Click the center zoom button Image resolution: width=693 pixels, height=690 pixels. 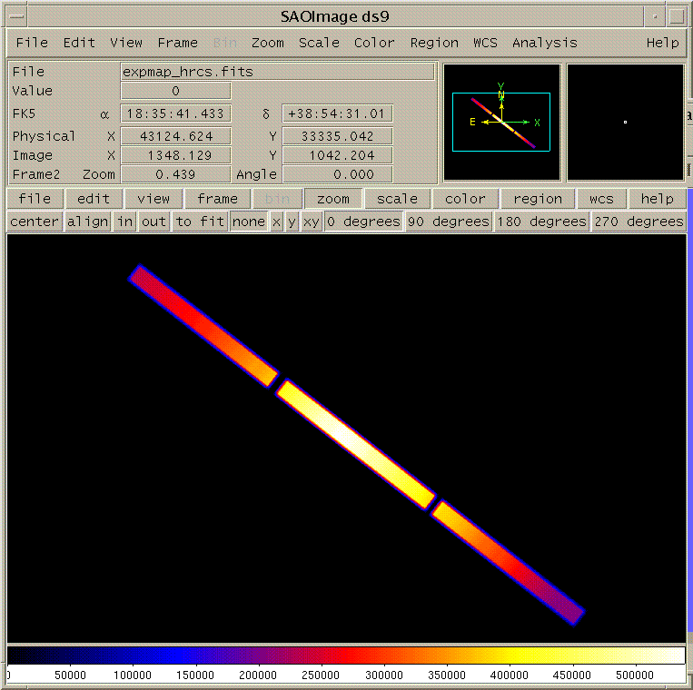[35, 222]
